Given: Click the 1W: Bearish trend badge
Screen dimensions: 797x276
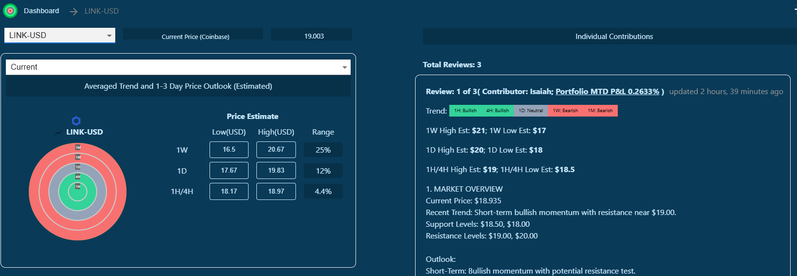Looking at the screenshot, I should [x=566, y=111].
